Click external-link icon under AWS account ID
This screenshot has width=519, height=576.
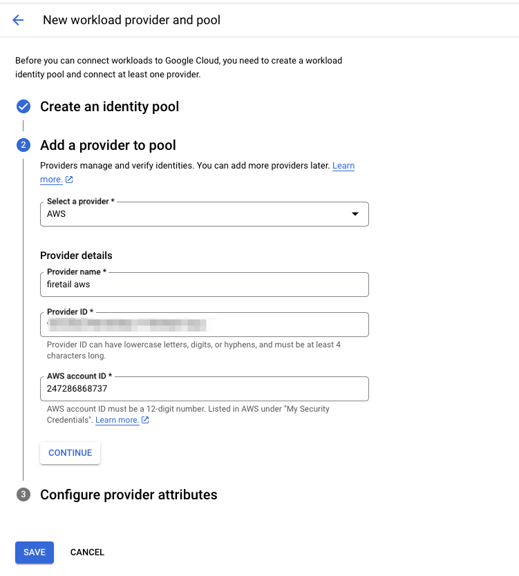tap(145, 420)
